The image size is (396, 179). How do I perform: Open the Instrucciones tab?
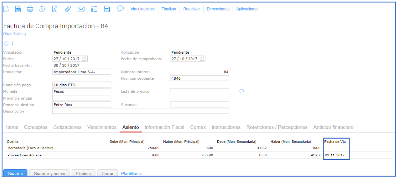click(226, 127)
